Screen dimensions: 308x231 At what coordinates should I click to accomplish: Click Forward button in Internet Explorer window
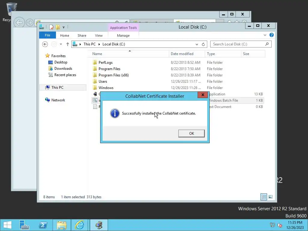click(30, 23)
